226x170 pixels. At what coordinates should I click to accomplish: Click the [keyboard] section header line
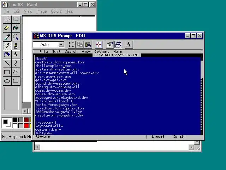point(46,123)
